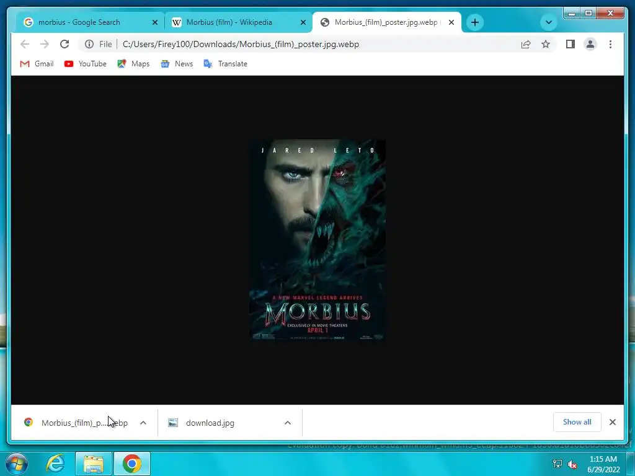Open the Chrome profile avatar
The image size is (635, 476).
click(590, 44)
